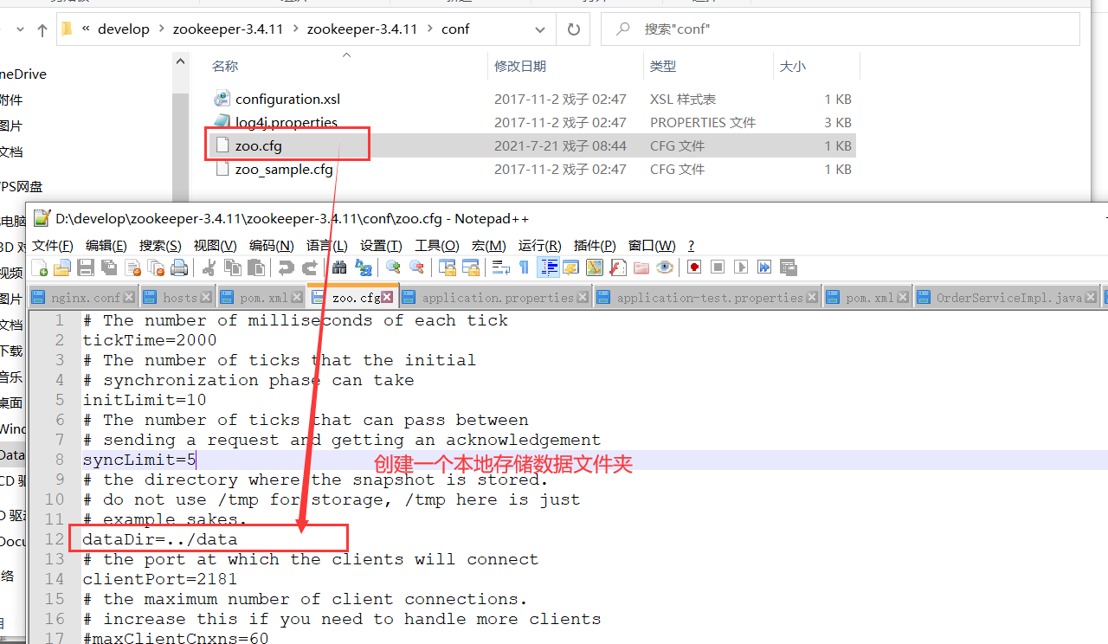The image size is (1108, 644).
Task: Open the Replace dialog toolbar icon
Action: tap(363, 267)
